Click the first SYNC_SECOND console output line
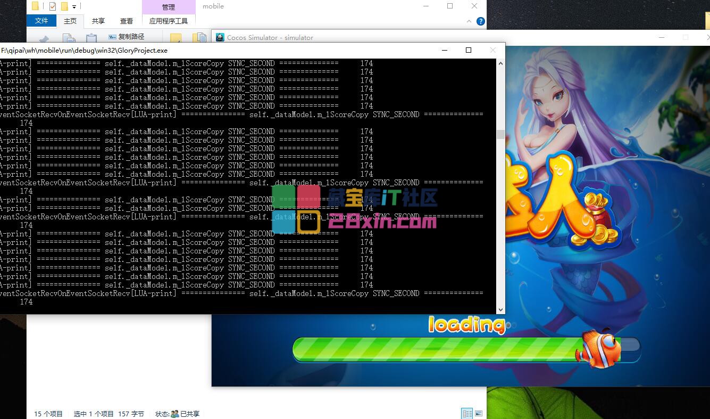 (186, 63)
